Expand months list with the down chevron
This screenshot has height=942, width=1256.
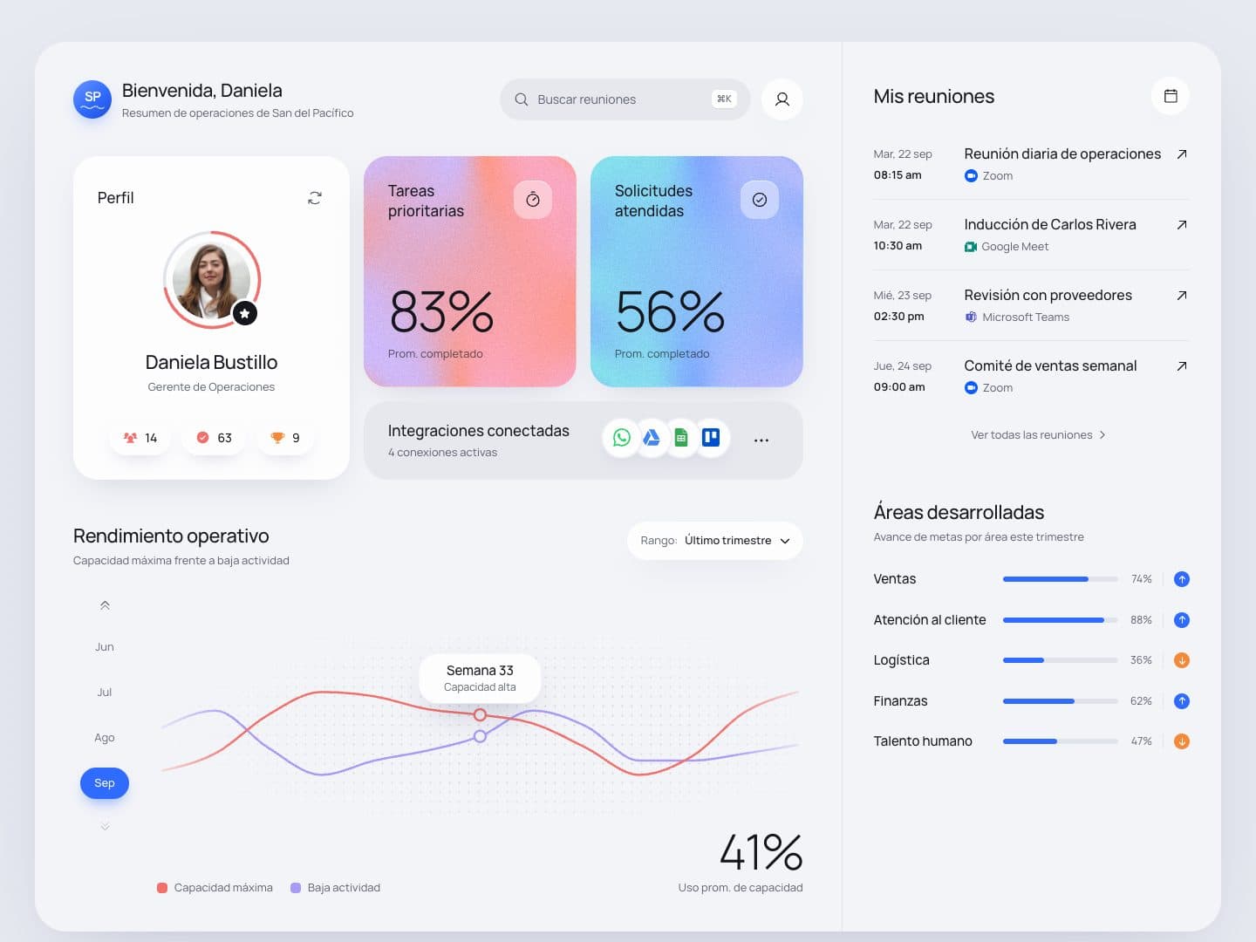105,827
